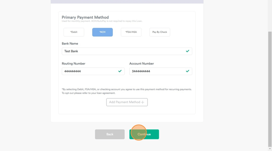Choose the FSA/HSA payment option

click(131, 32)
